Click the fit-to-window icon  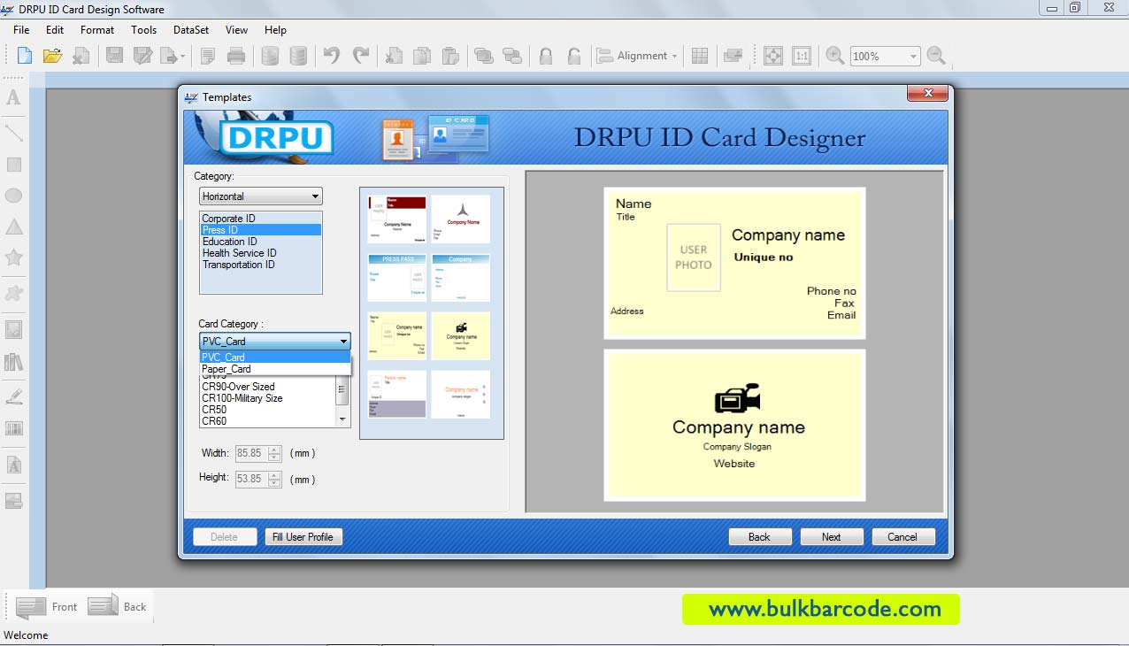(x=773, y=56)
